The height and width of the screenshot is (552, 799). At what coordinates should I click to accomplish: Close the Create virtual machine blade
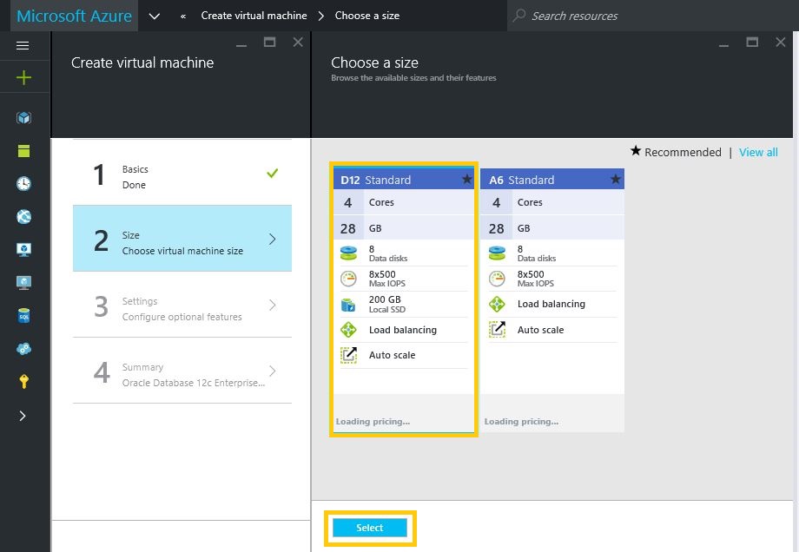(298, 43)
